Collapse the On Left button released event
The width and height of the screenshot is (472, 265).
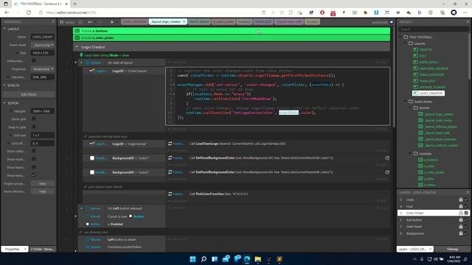81,208
